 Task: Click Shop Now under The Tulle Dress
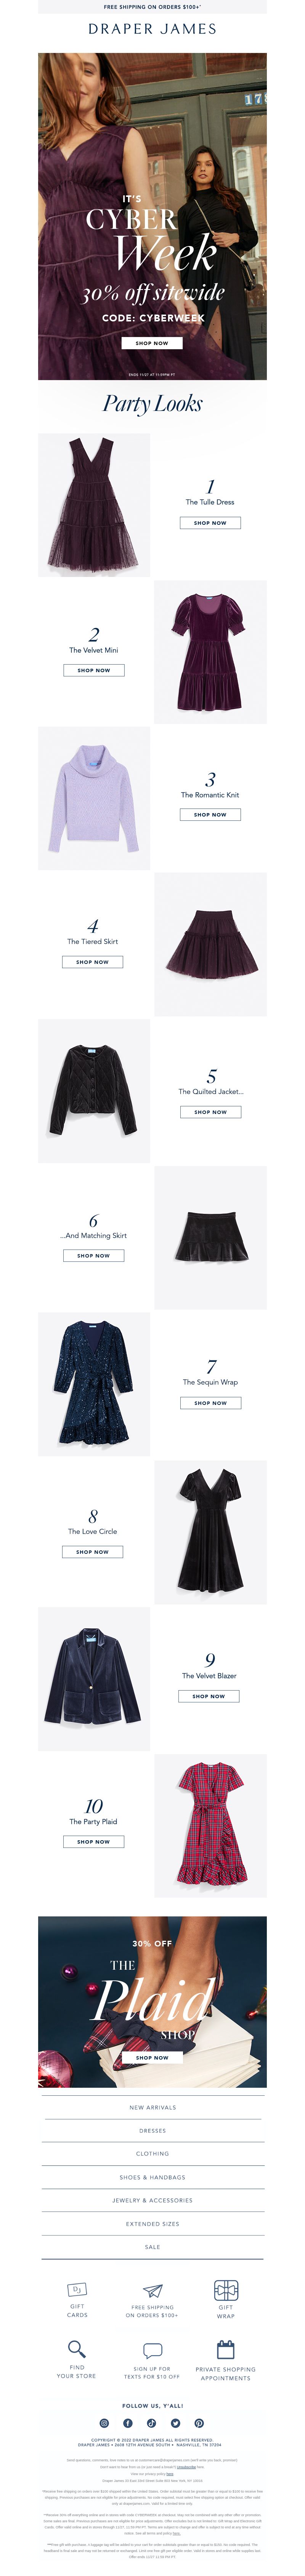point(210,522)
